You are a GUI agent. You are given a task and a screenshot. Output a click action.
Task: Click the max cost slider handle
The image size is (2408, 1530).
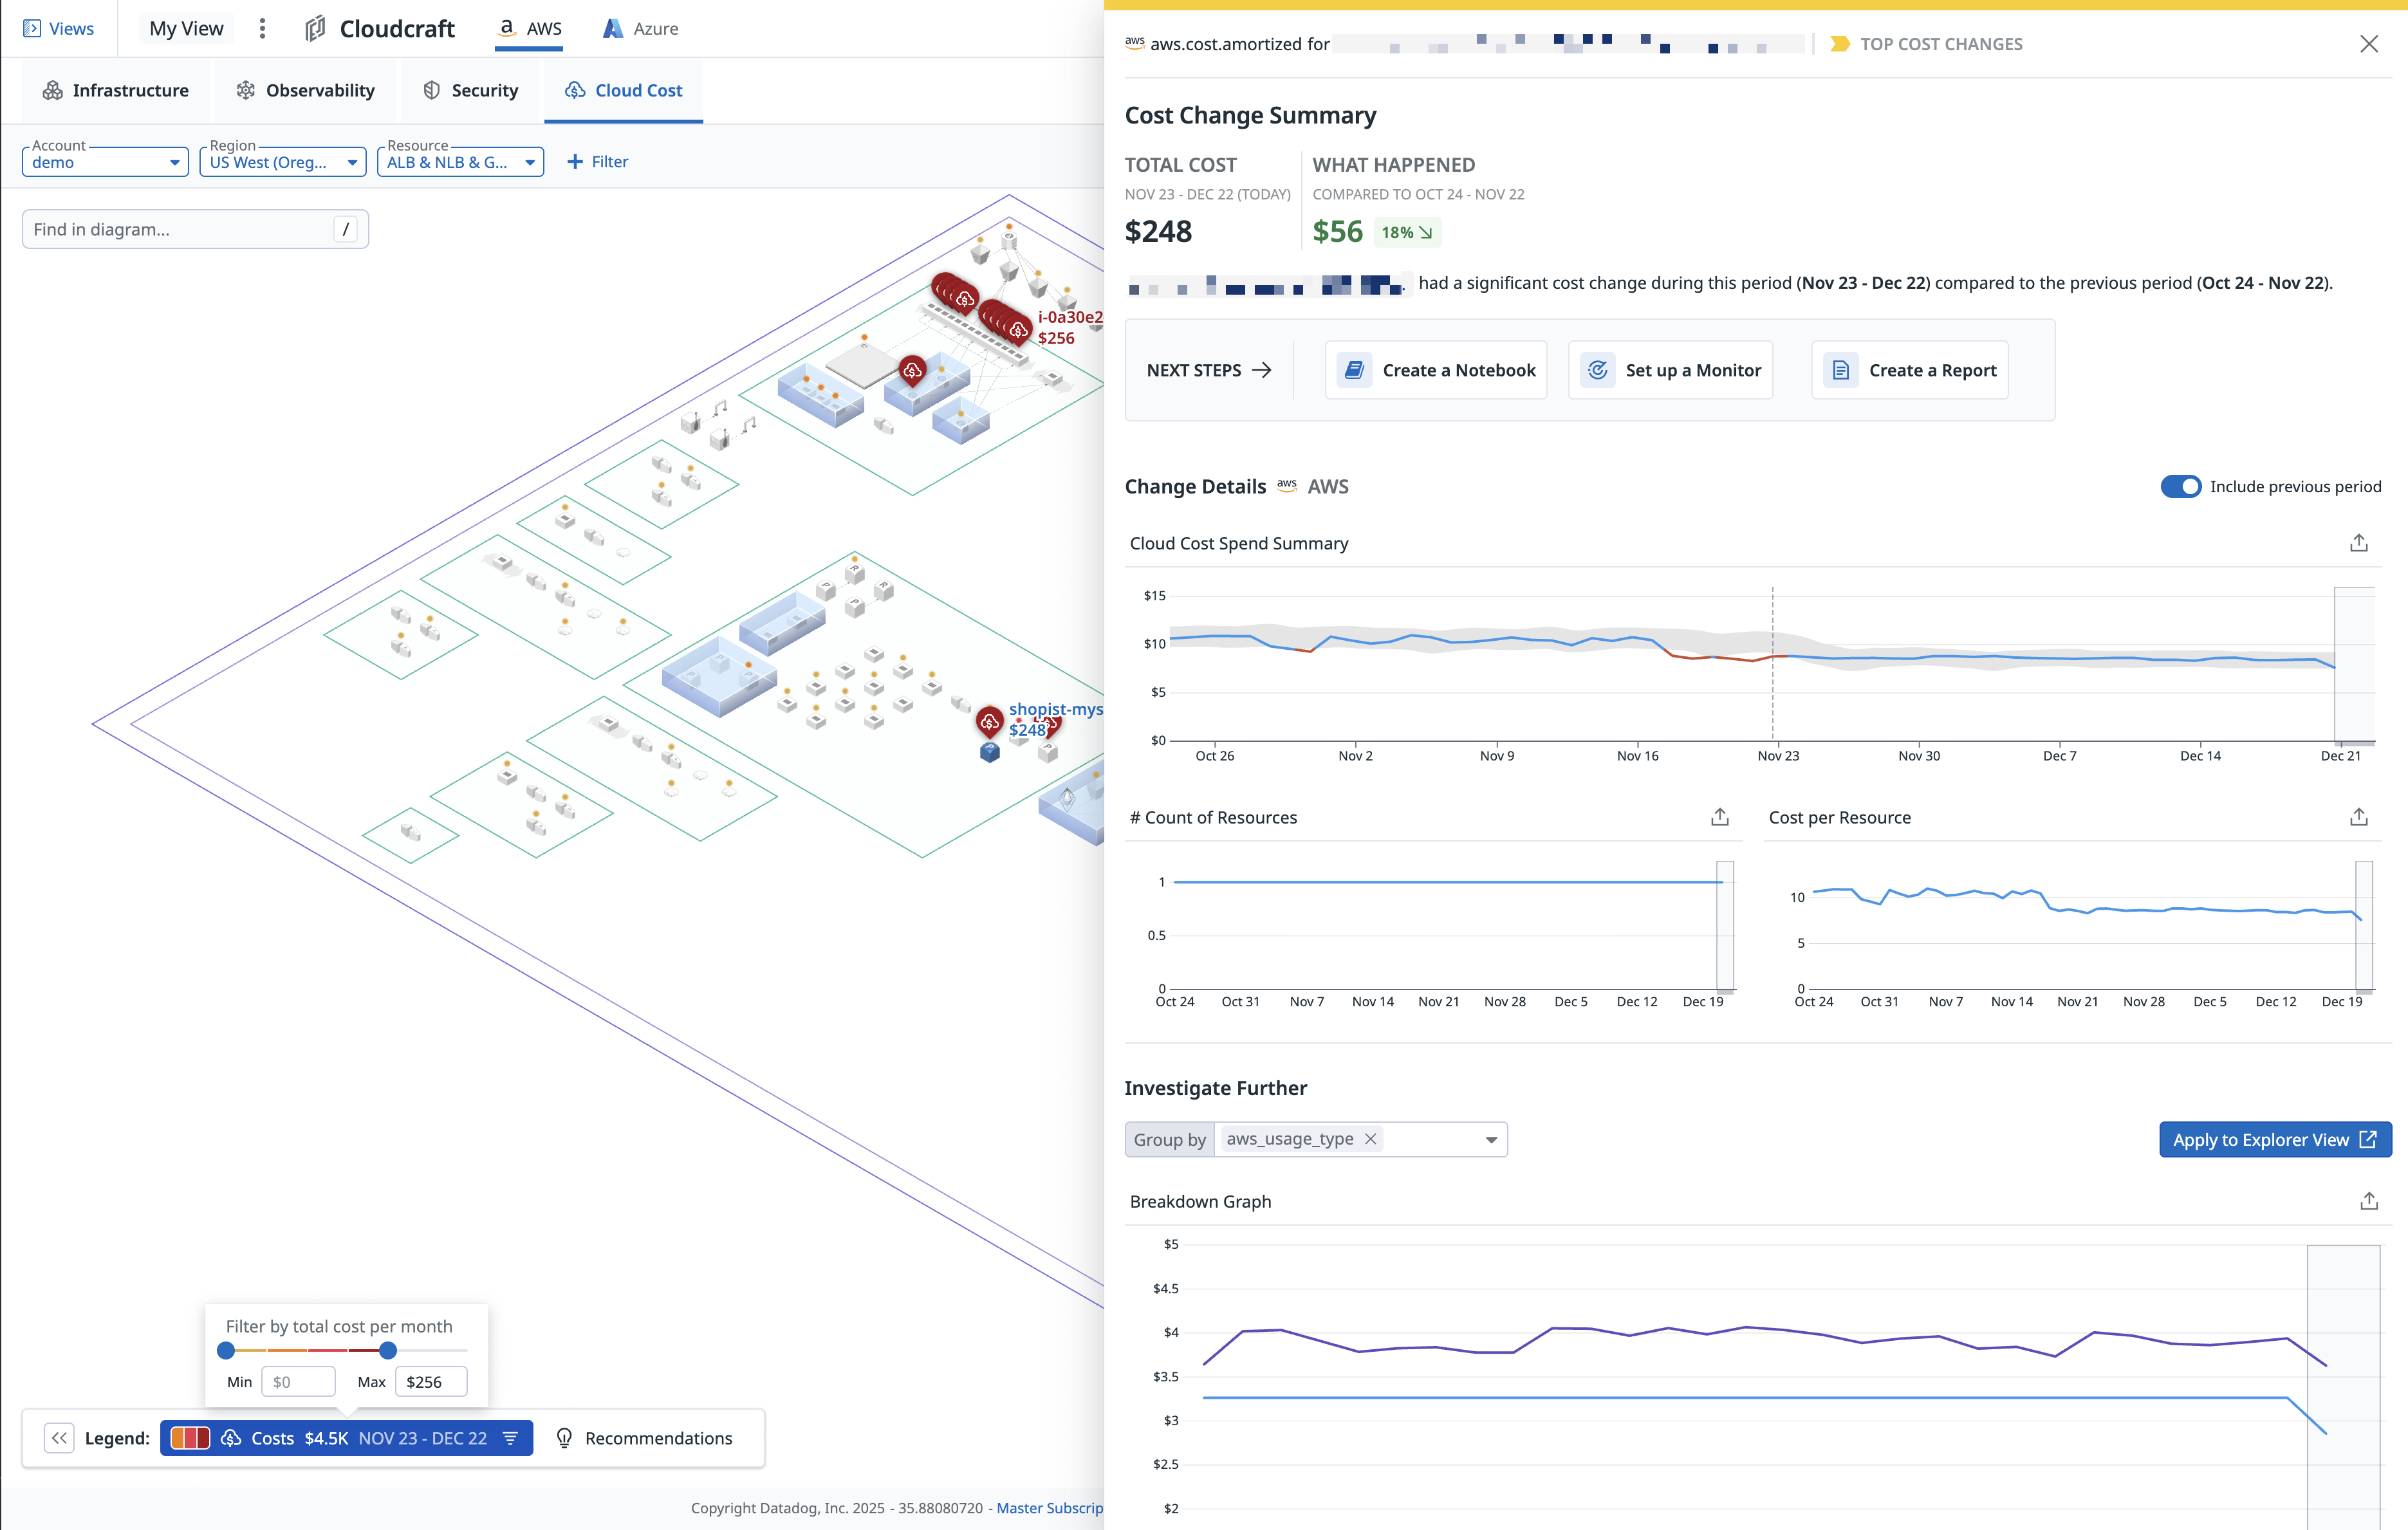click(388, 1350)
